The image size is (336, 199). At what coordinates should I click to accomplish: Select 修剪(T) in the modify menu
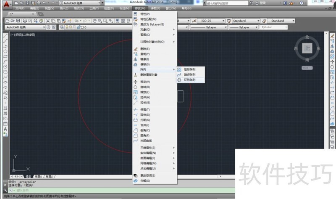[x=155, y=109]
